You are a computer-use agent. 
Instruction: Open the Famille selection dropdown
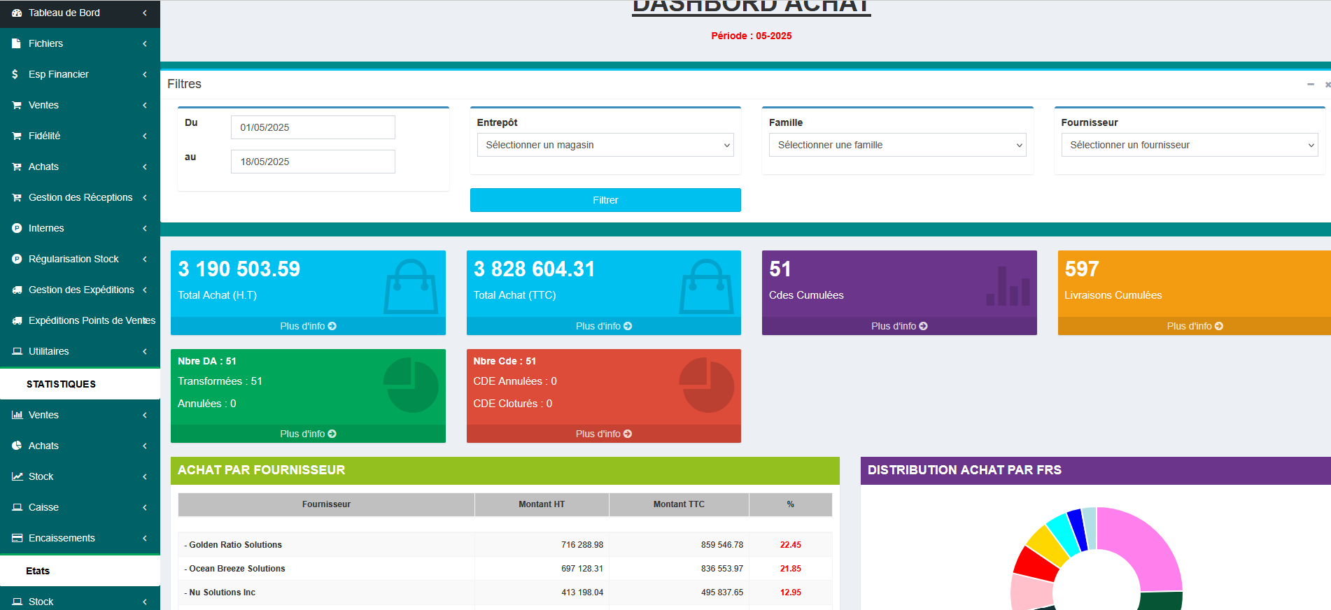897,145
